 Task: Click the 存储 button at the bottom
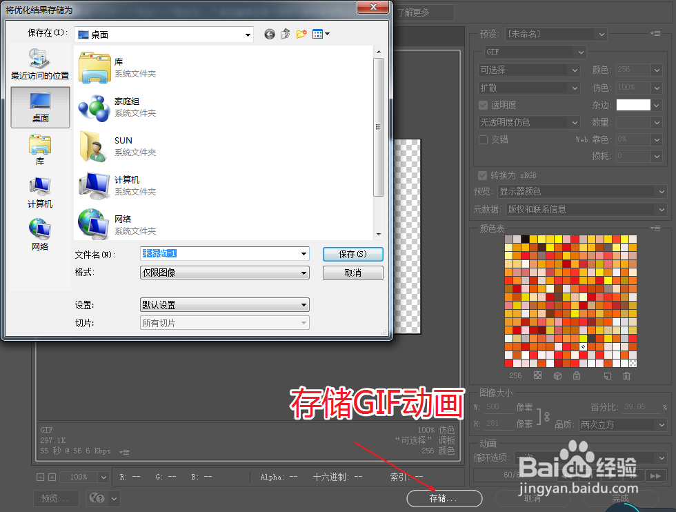click(x=444, y=498)
